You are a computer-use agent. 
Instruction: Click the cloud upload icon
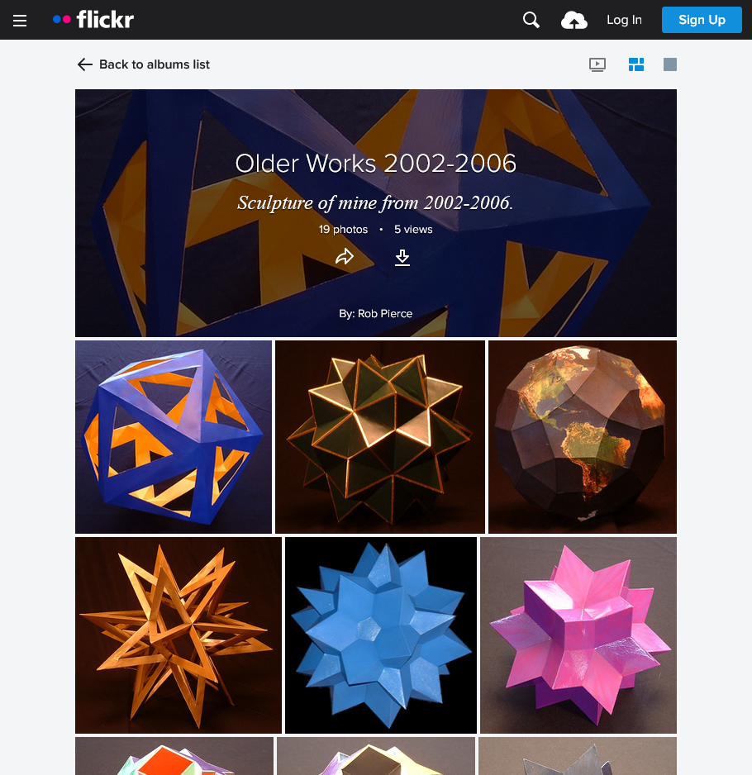click(574, 21)
